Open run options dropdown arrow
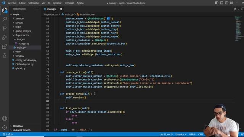The height and width of the screenshot is (137, 244). pyautogui.click(x=238, y=9)
